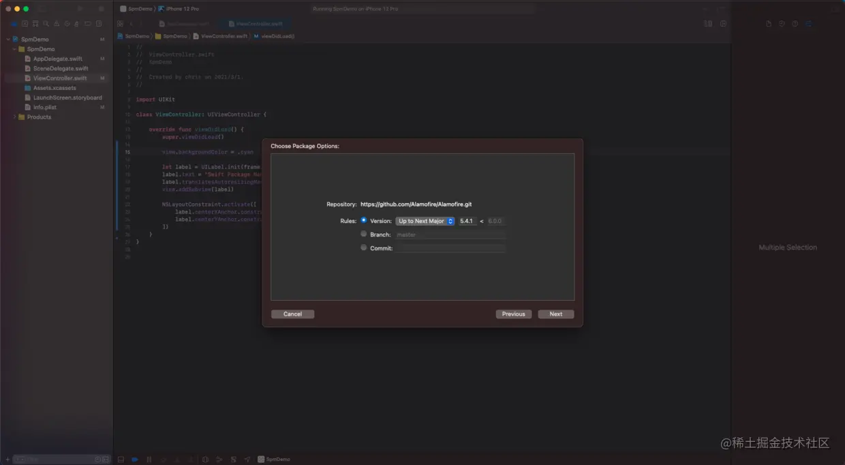Pause program execution in debug bar

149,460
